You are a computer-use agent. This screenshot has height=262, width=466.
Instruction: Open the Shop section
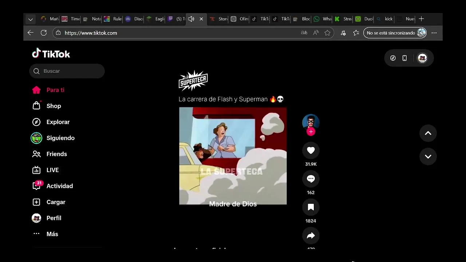click(x=54, y=106)
